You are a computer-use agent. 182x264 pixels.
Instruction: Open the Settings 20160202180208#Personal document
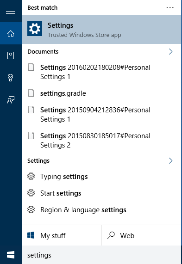[x=101, y=72]
